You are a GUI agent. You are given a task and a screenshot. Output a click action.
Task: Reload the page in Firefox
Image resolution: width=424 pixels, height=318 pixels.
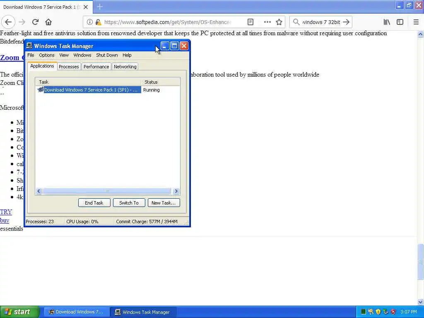(35, 22)
